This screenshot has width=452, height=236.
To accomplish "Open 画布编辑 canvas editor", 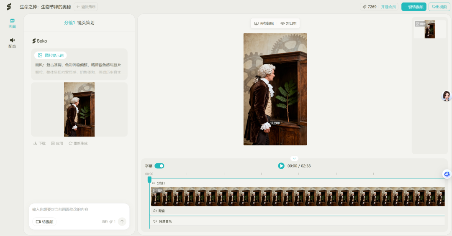I will [x=264, y=23].
